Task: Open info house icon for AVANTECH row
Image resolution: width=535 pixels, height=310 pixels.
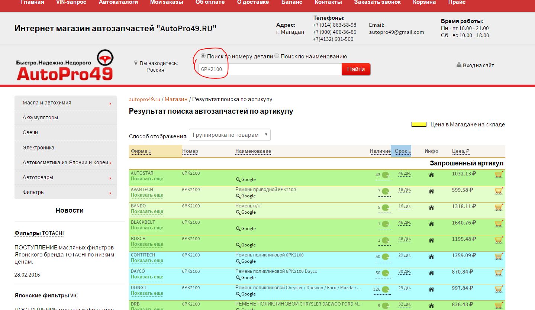Action: pyautogui.click(x=431, y=191)
